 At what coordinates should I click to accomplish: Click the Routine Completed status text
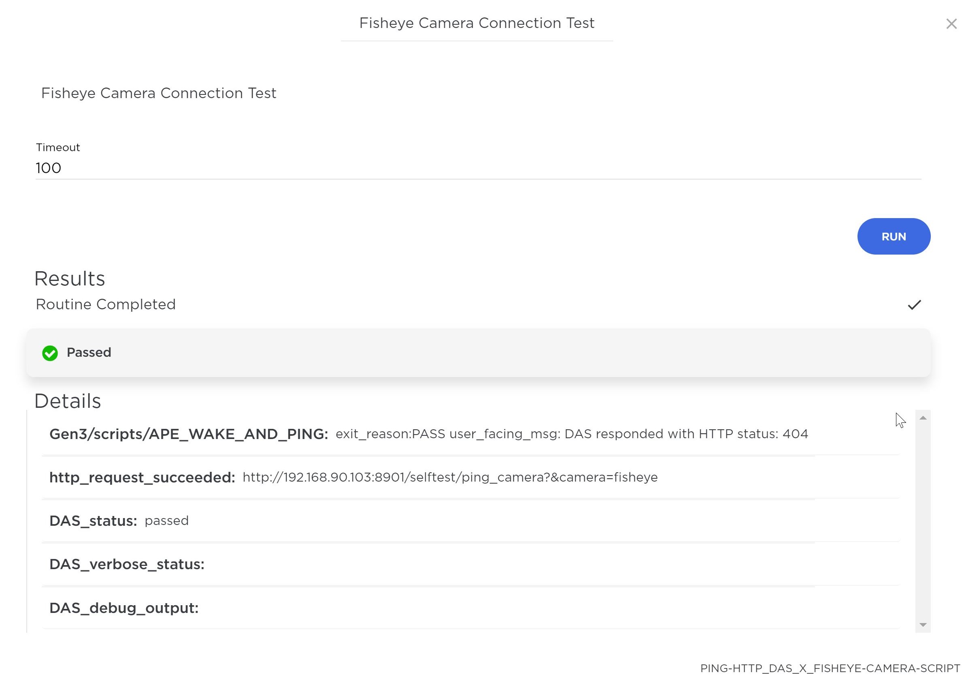point(106,304)
